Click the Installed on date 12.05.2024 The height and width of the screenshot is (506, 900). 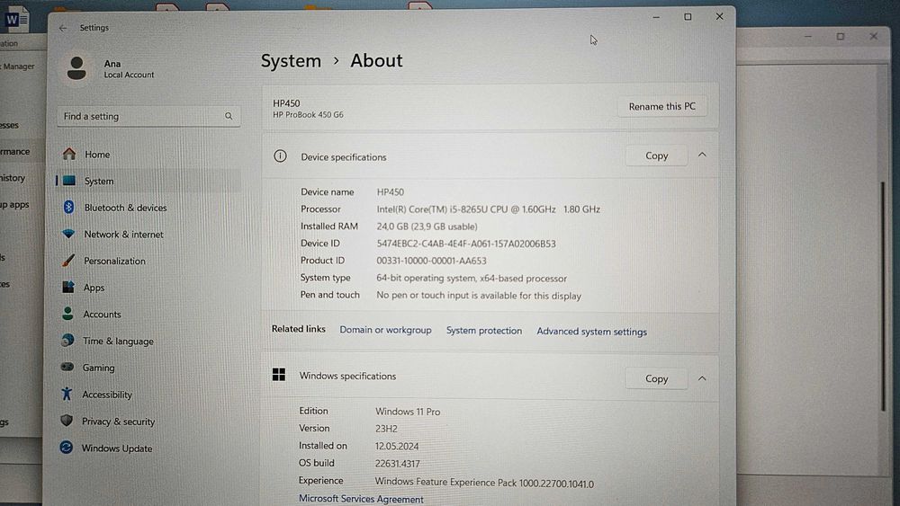coord(397,446)
